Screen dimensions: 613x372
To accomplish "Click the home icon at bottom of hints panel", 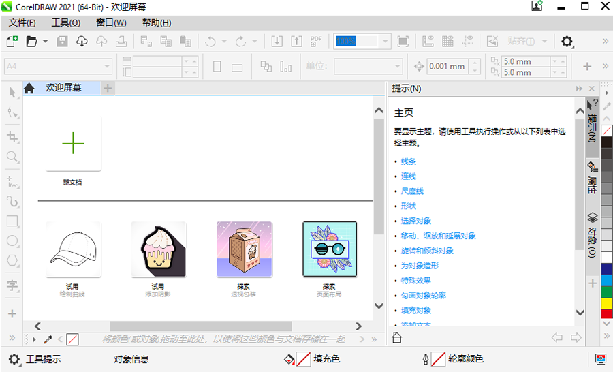I will tap(397, 337).
